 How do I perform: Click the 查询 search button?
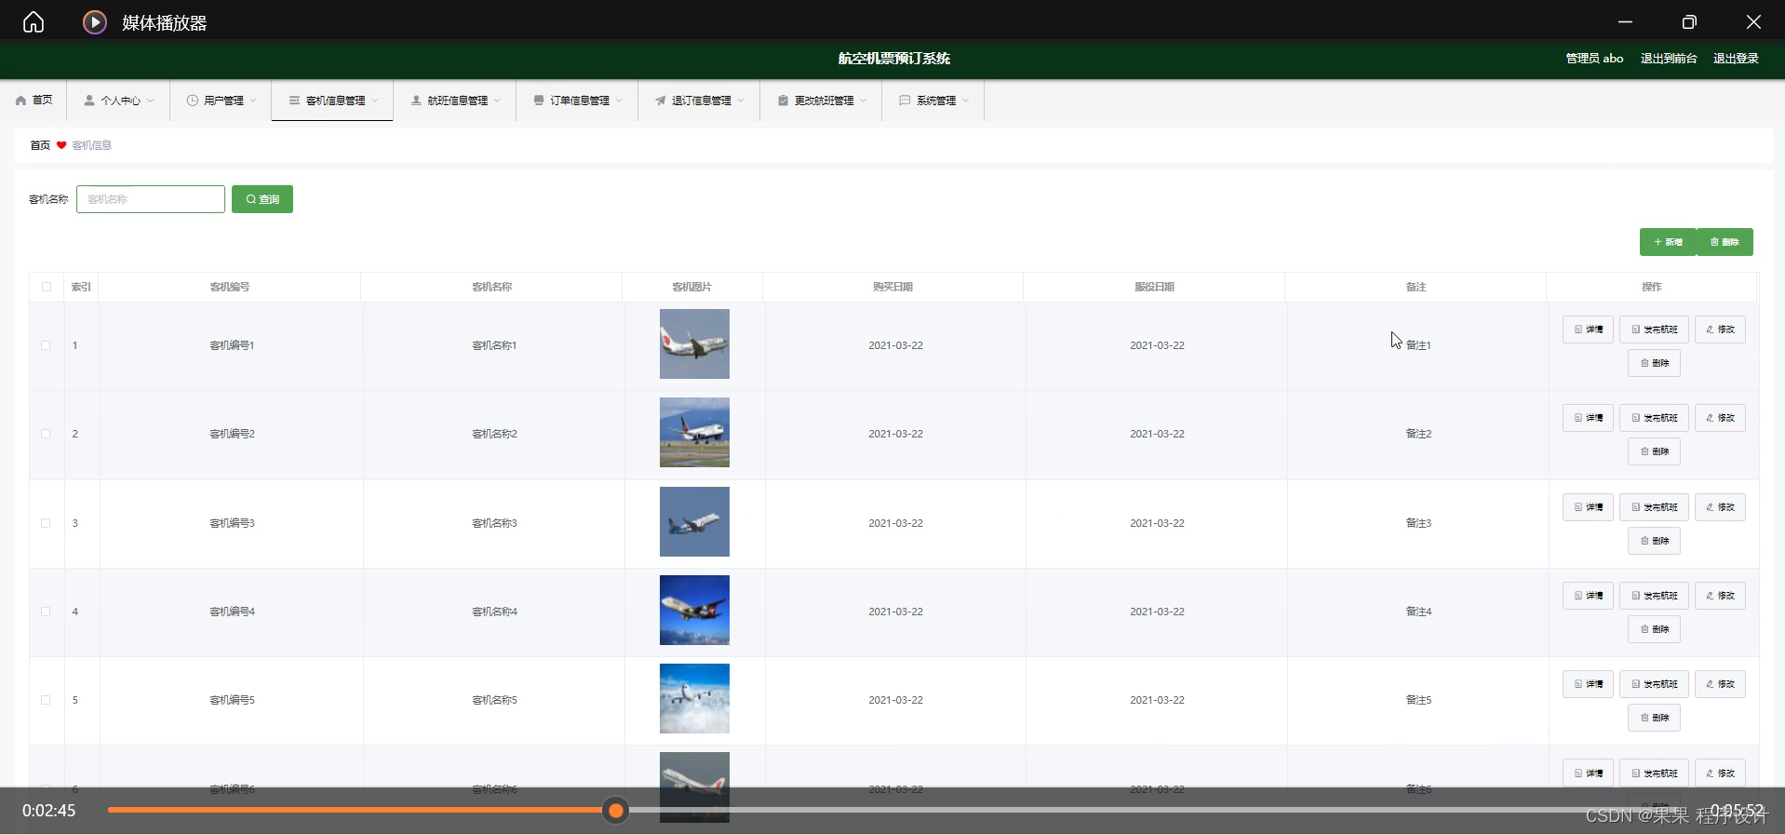pyautogui.click(x=262, y=199)
